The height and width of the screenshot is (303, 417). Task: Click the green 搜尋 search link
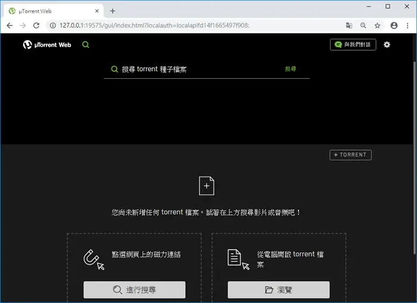point(291,69)
